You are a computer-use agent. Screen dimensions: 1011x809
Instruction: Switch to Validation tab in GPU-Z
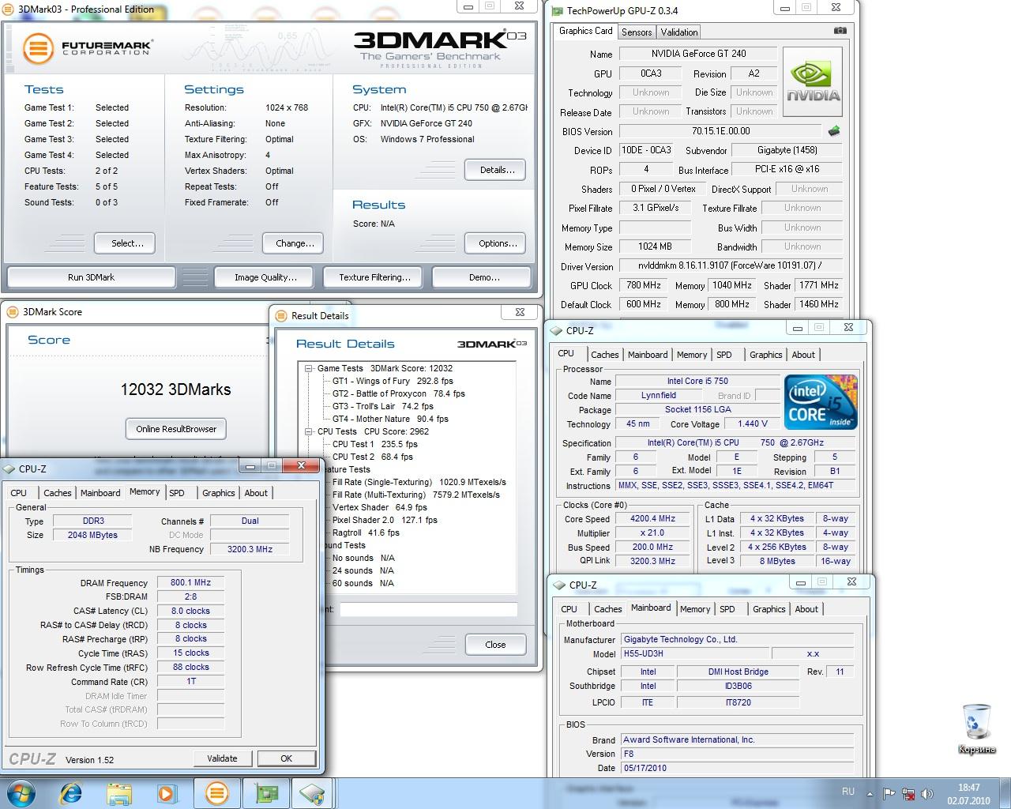[679, 32]
